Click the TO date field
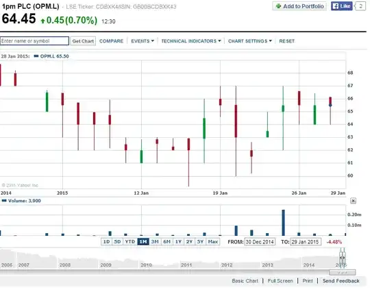Image resolution: width=370 pixels, height=290 pixels. tap(306, 242)
